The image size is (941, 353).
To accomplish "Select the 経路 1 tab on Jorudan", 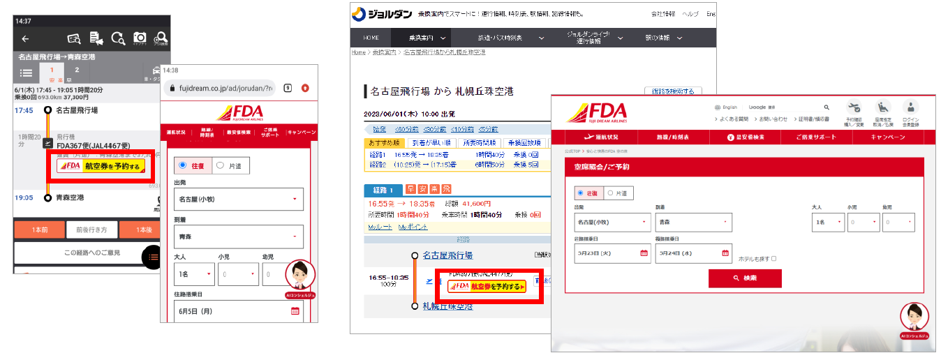I will (x=383, y=190).
